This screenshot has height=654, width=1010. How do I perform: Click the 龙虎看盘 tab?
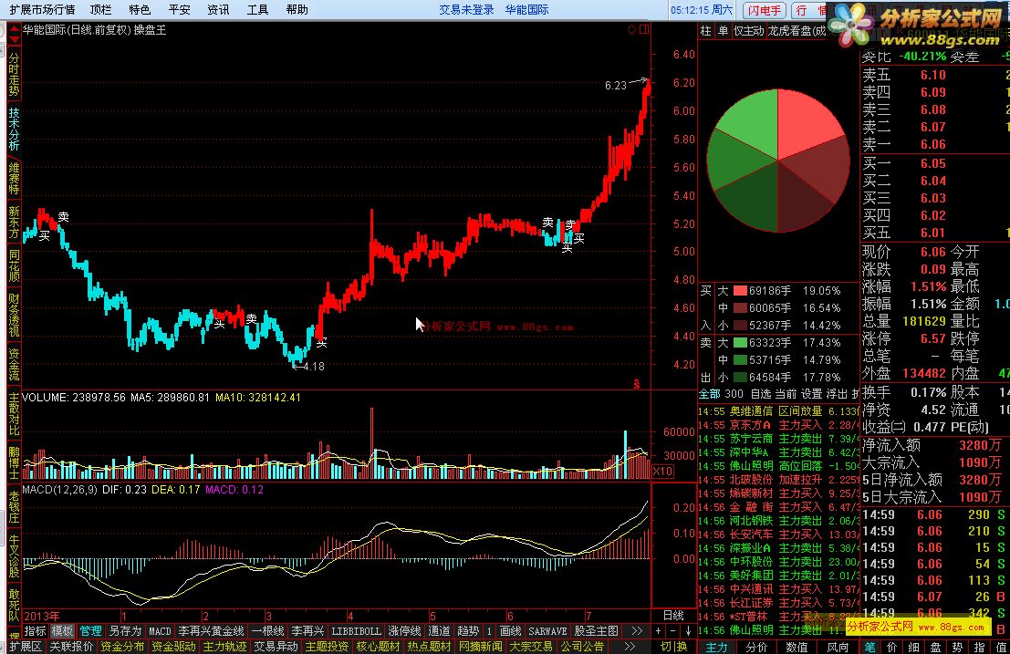tap(797, 31)
